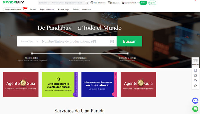
Task: Click the customer support headset icon
Action: (x=195, y=81)
